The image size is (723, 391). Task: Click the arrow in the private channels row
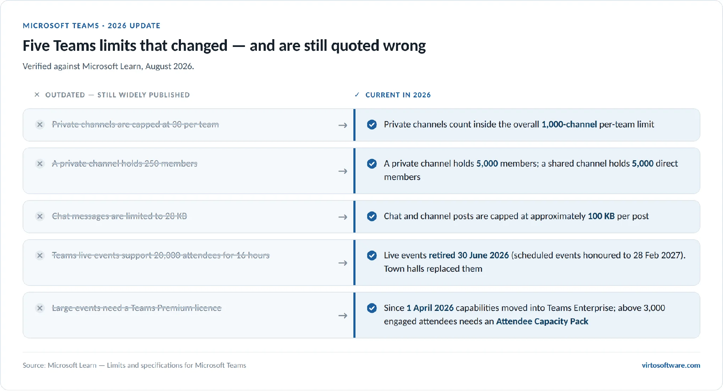[343, 125]
